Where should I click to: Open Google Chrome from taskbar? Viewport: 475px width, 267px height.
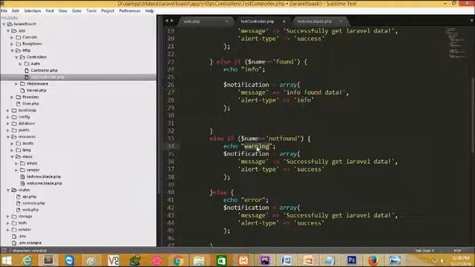179,260
